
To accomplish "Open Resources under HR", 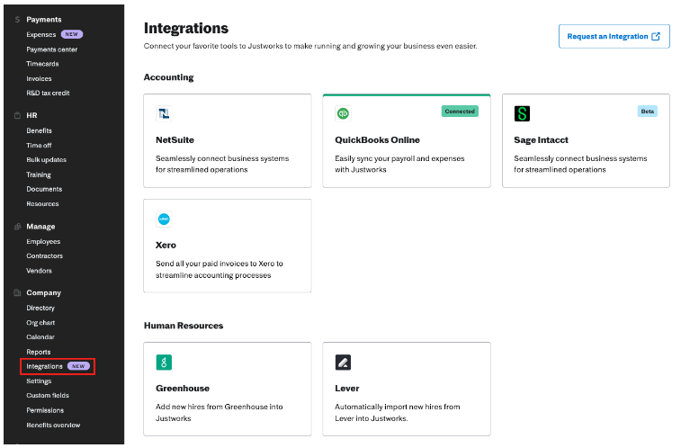I will tap(42, 204).
